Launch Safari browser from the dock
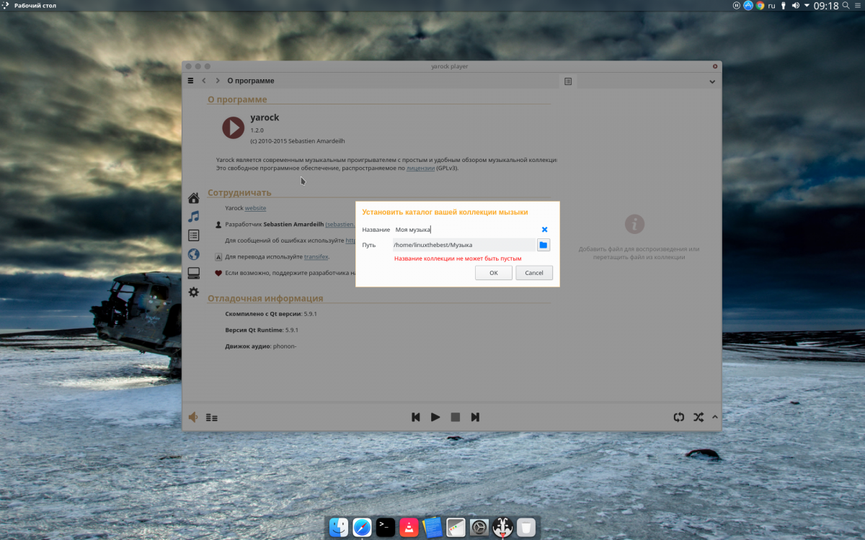The height and width of the screenshot is (540, 865). 363,527
